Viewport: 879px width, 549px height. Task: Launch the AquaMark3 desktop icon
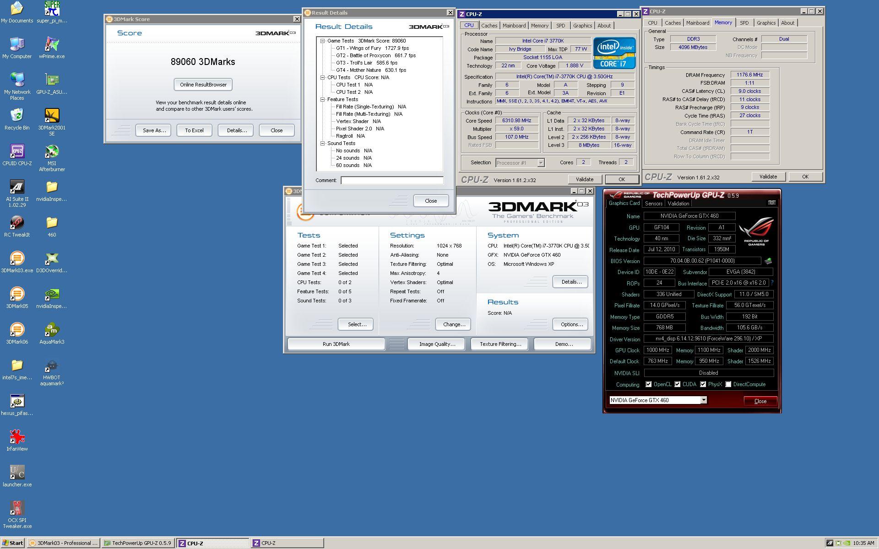52,333
